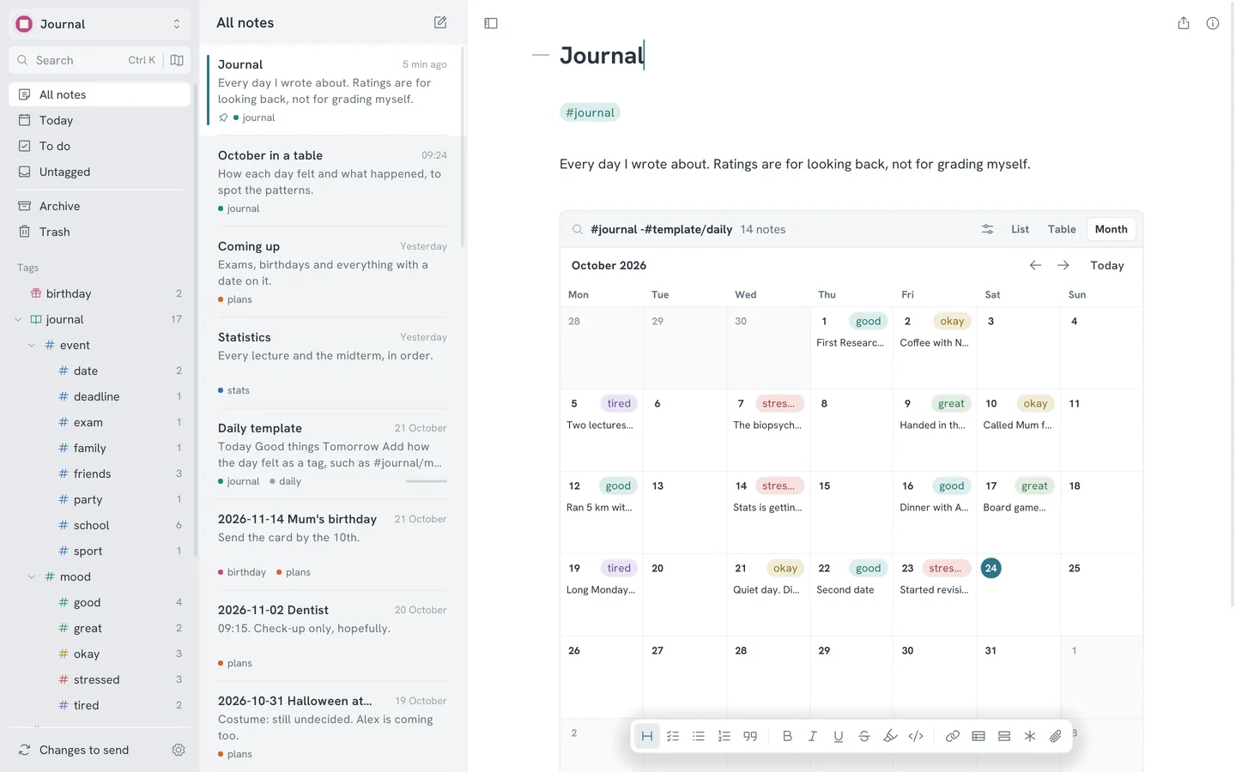The height and width of the screenshot is (772, 1236).
Task: Collapse the journal tag tree
Action: click(x=18, y=319)
